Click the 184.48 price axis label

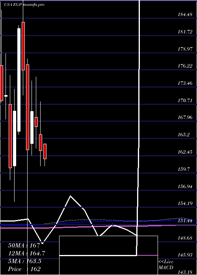coord(185,15)
